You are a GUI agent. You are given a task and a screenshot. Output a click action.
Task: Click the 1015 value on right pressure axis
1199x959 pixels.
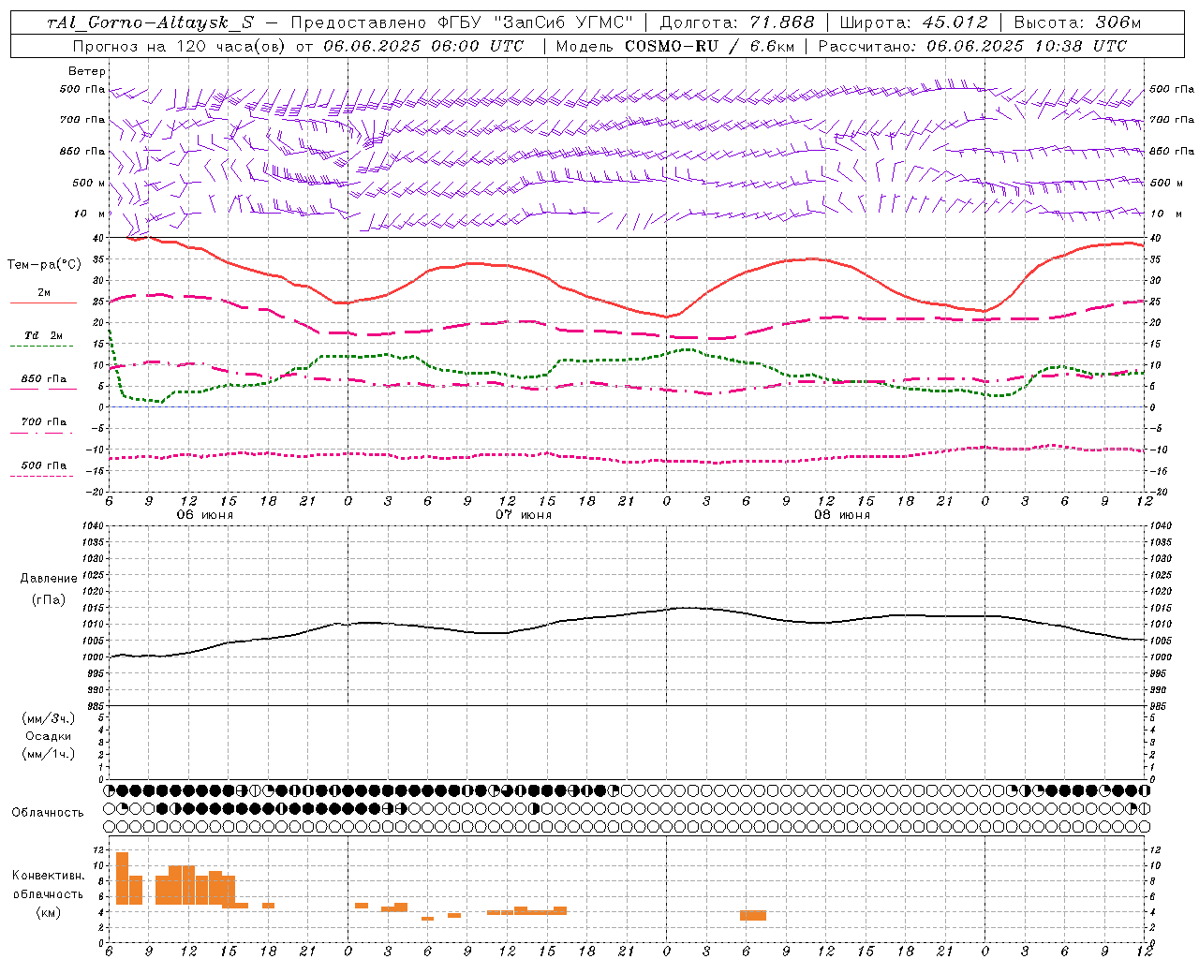coord(1161,608)
